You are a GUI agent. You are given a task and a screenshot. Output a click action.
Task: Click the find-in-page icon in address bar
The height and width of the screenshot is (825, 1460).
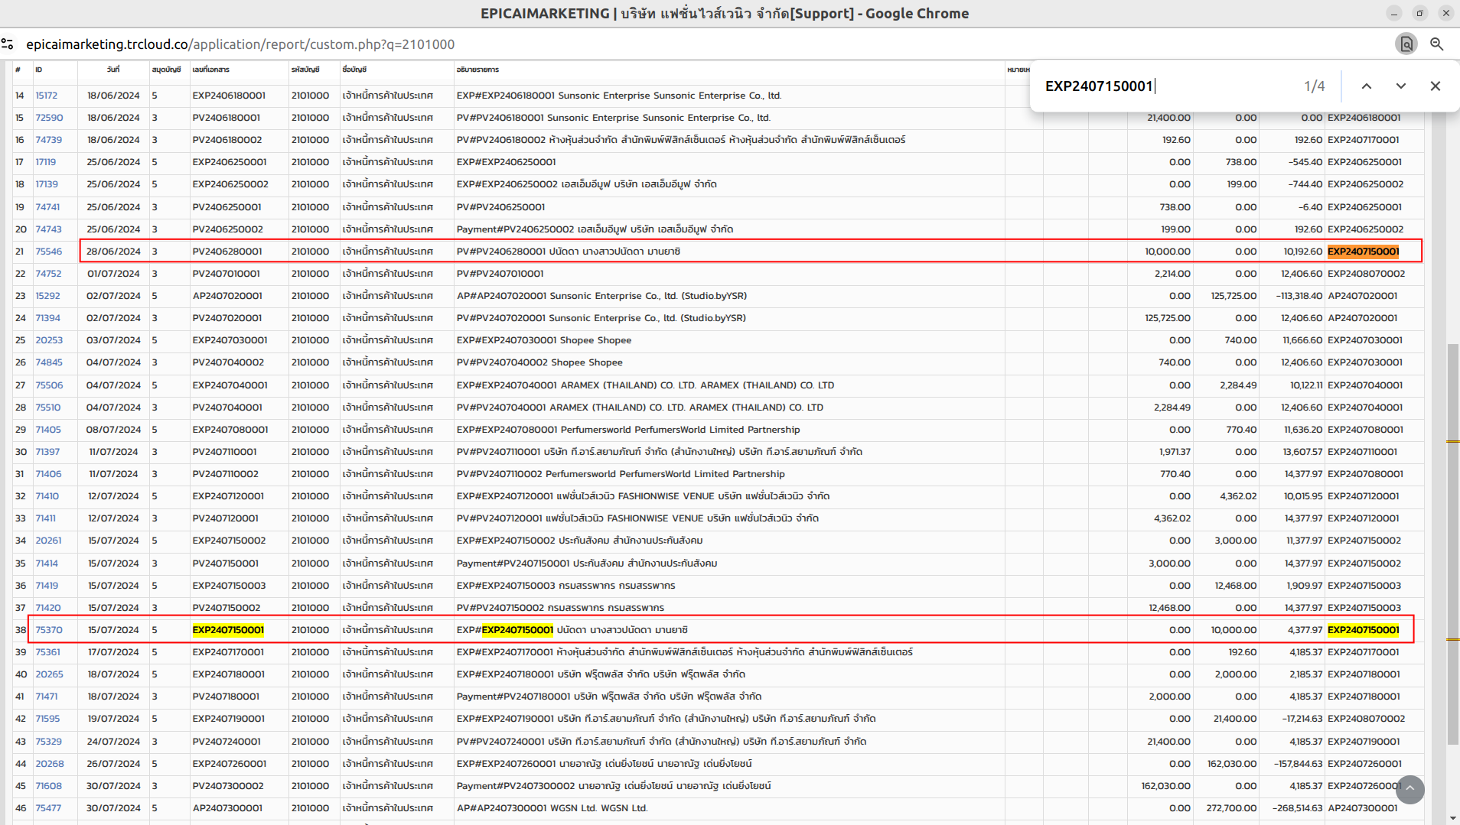click(1406, 44)
